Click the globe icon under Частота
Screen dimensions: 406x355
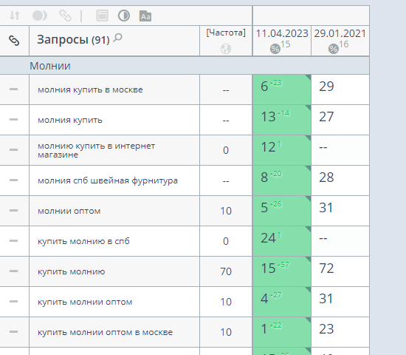226,49
